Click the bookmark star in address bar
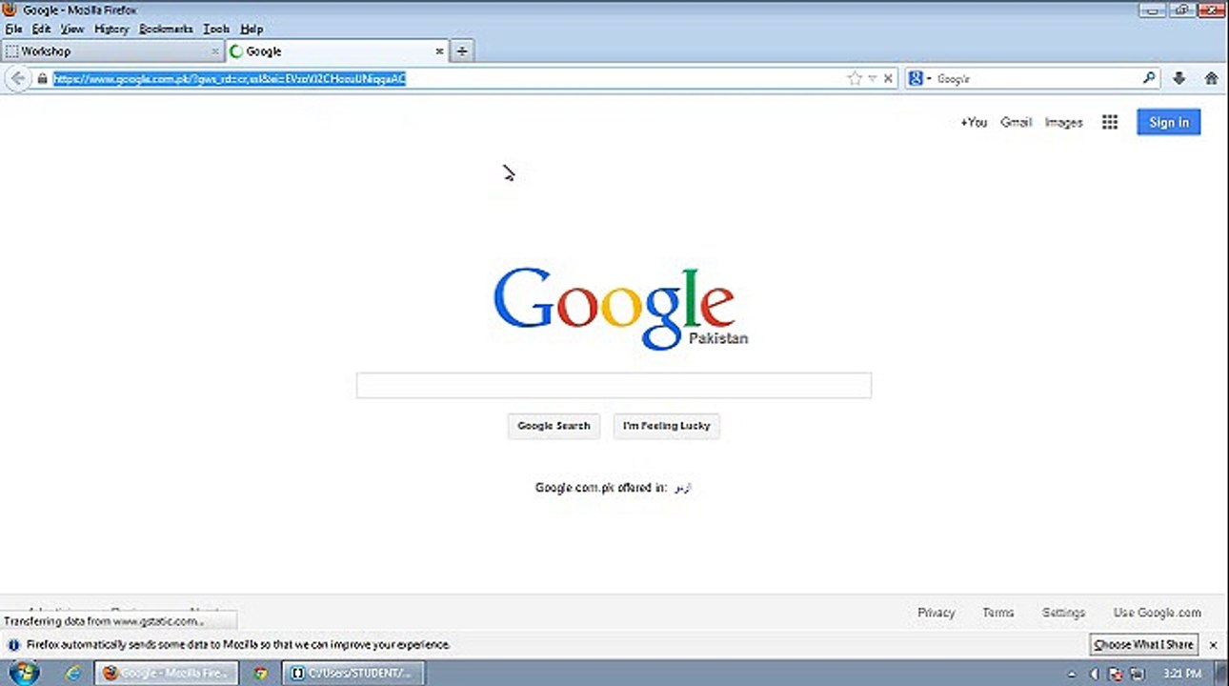The height and width of the screenshot is (686, 1229). click(x=855, y=79)
